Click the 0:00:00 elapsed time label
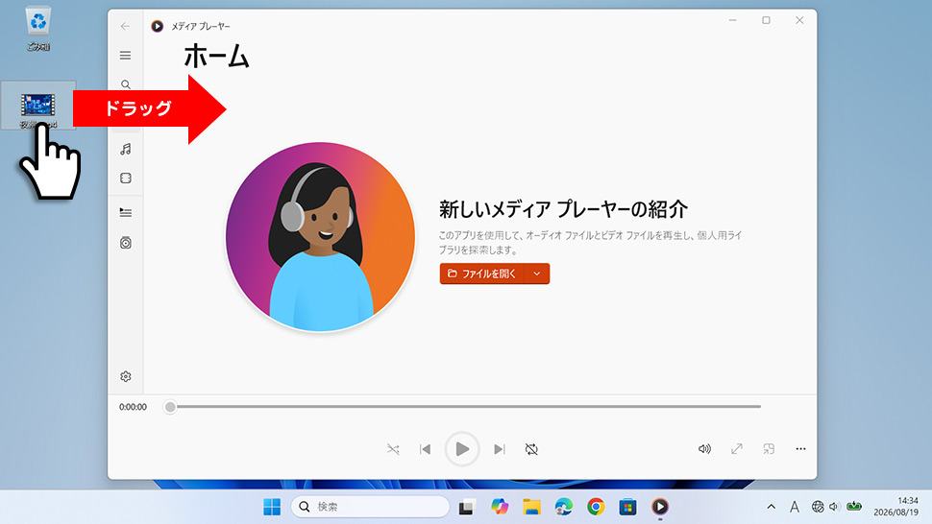This screenshot has width=932, height=524. (133, 407)
